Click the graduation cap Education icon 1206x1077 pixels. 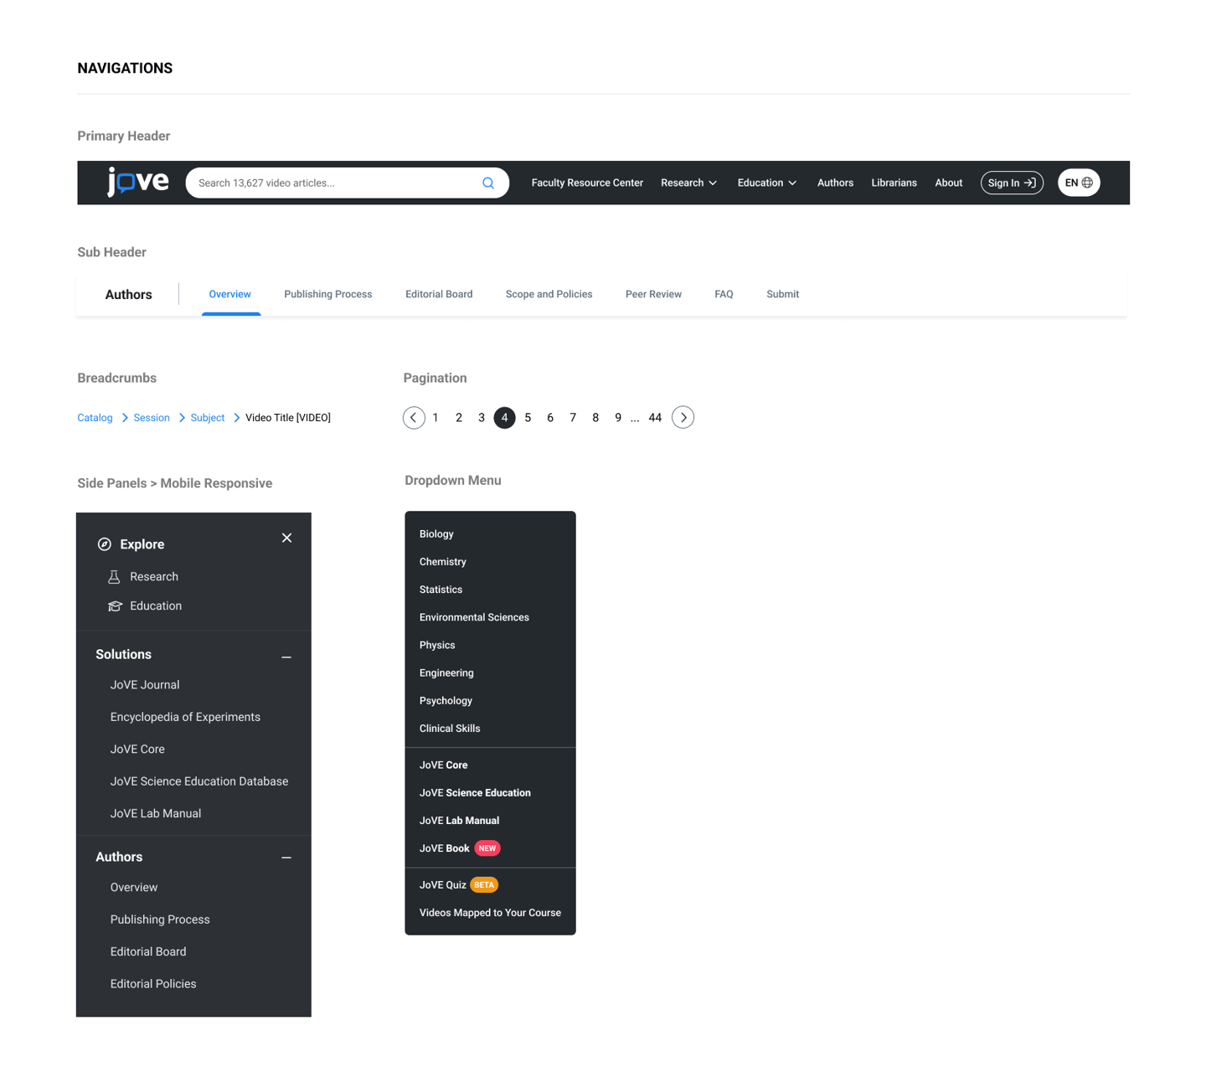(x=116, y=606)
